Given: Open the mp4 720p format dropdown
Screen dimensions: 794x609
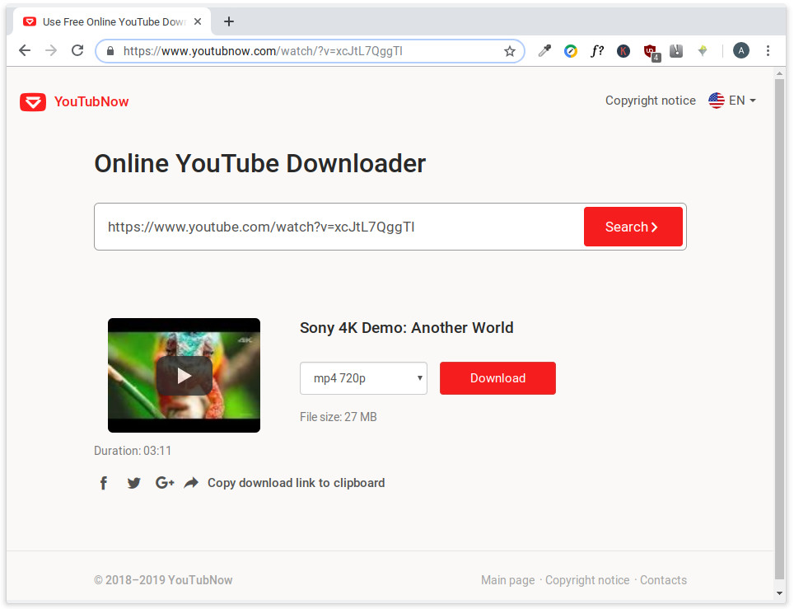Looking at the screenshot, I should pos(363,378).
